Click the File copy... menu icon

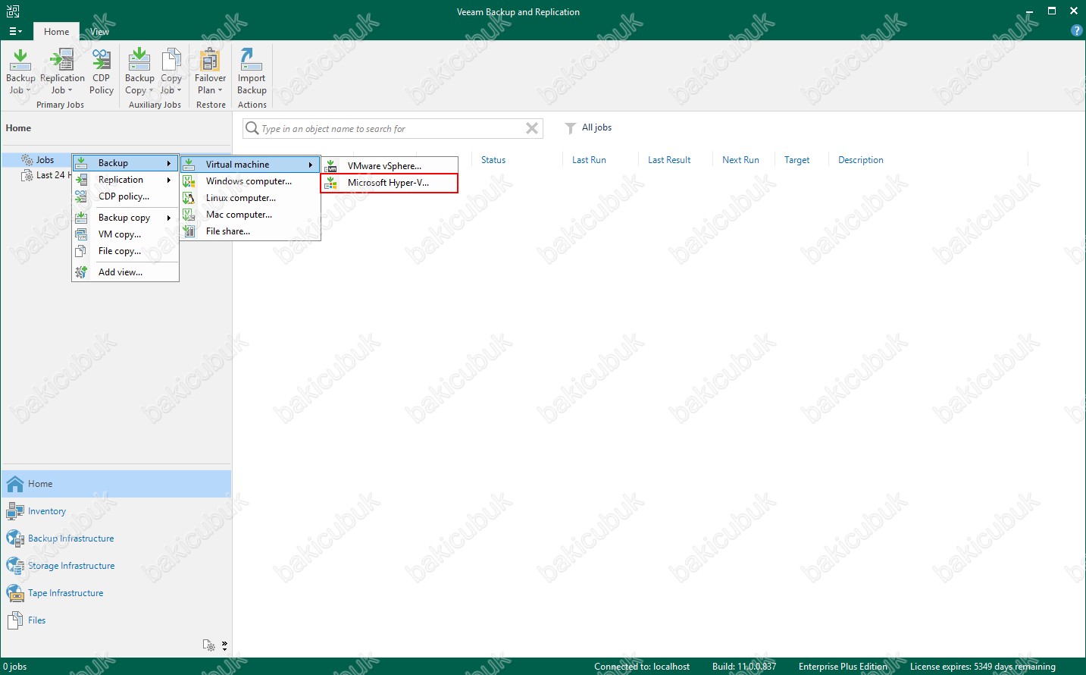tap(81, 251)
